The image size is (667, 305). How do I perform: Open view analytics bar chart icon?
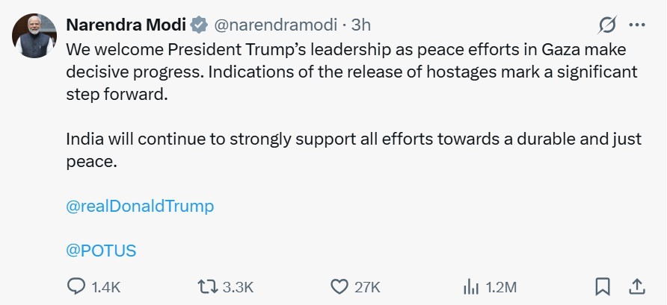471,286
